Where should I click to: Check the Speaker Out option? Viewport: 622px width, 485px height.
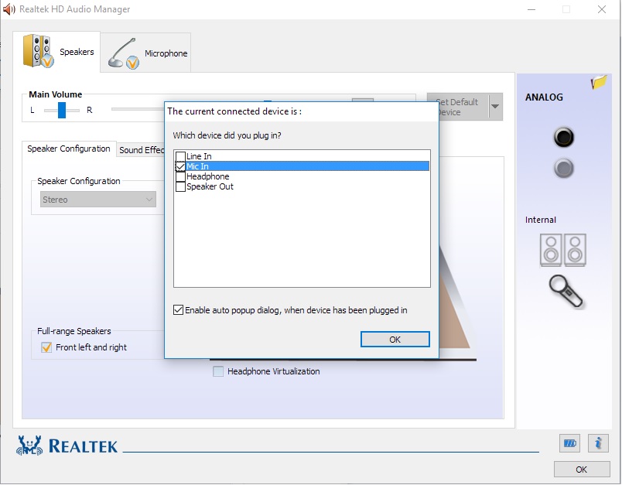pyautogui.click(x=180, y=186)
